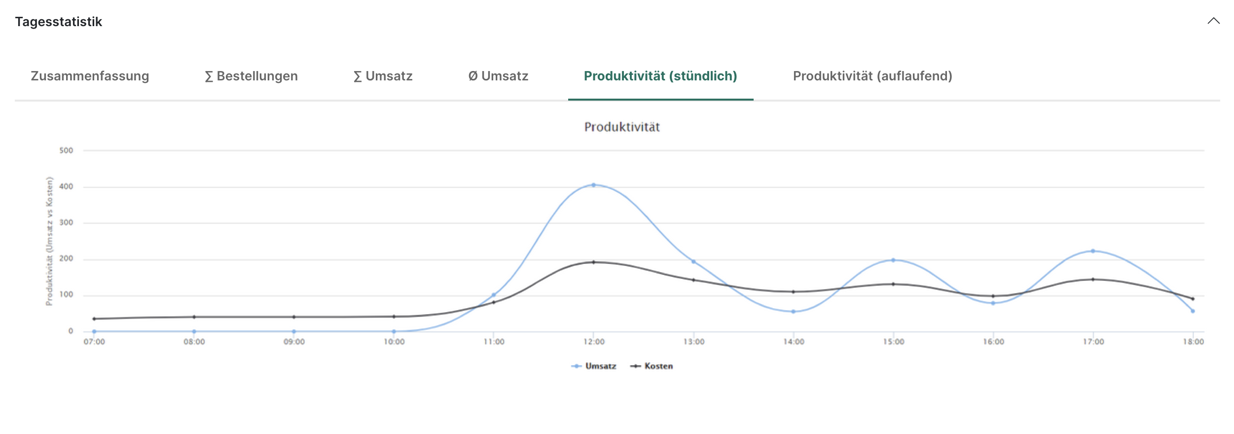
Task: Select Produktivität (stündlich) tab
Action: pos(660,76)
